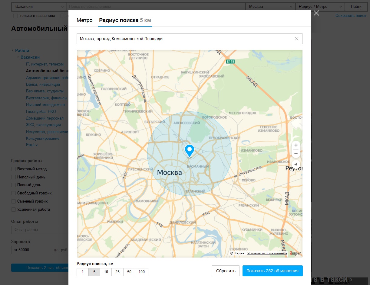
Task: Click Показать 252 объявления button
Action: tap(272, 271)
